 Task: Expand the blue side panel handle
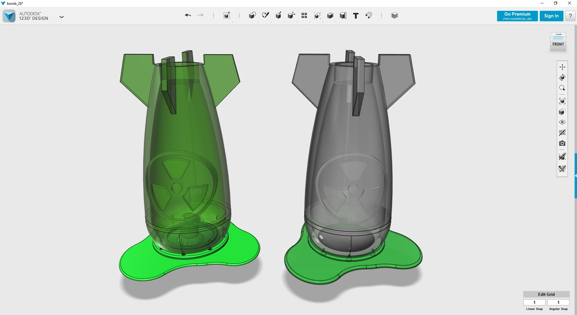point(575,175)
